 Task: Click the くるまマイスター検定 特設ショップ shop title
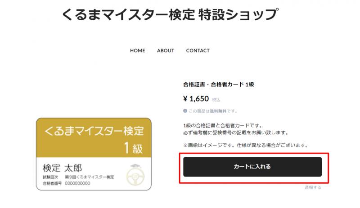click(x=171, y=14)
